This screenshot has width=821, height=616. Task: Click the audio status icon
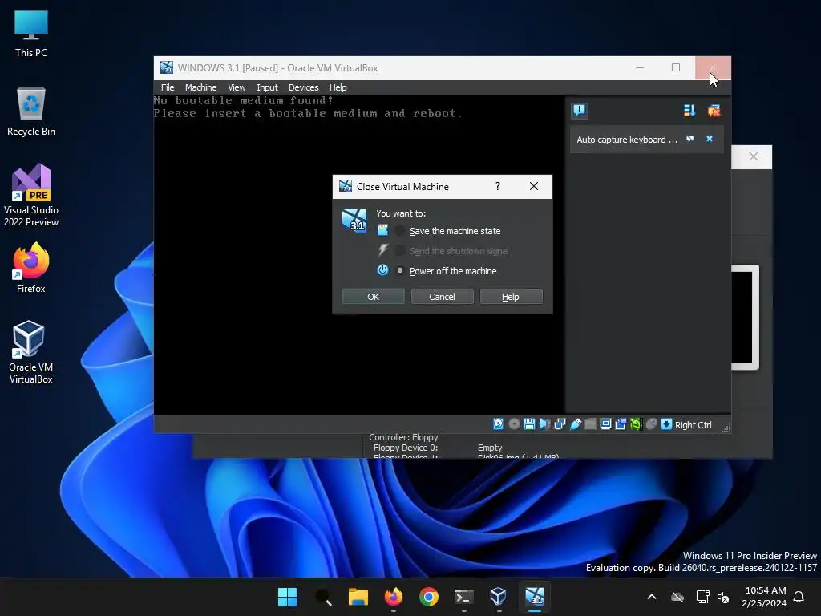(544, 424)
